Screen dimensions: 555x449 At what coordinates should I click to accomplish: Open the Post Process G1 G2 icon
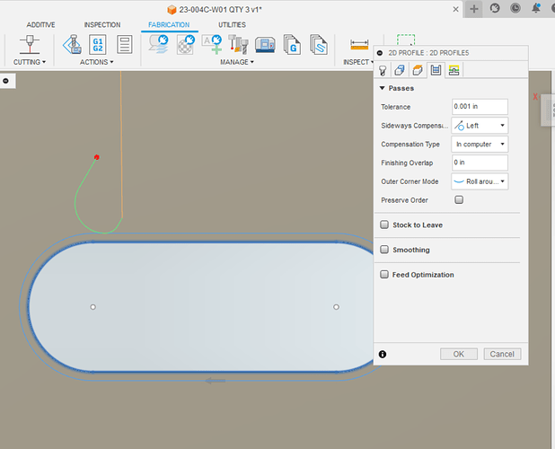click(98, 45)
